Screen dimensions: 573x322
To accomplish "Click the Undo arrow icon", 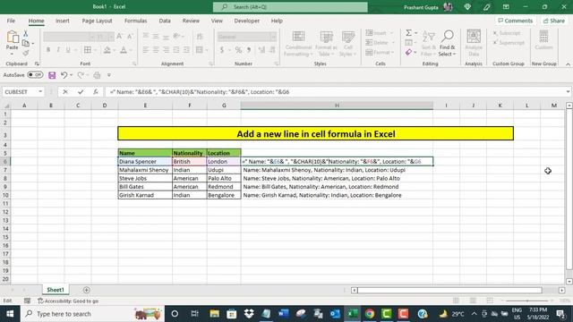I will point(64,75).
